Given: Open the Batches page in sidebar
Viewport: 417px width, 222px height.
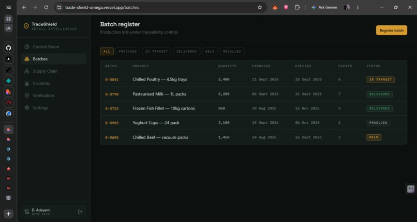Looking at the screenshot, I should 53,59.
